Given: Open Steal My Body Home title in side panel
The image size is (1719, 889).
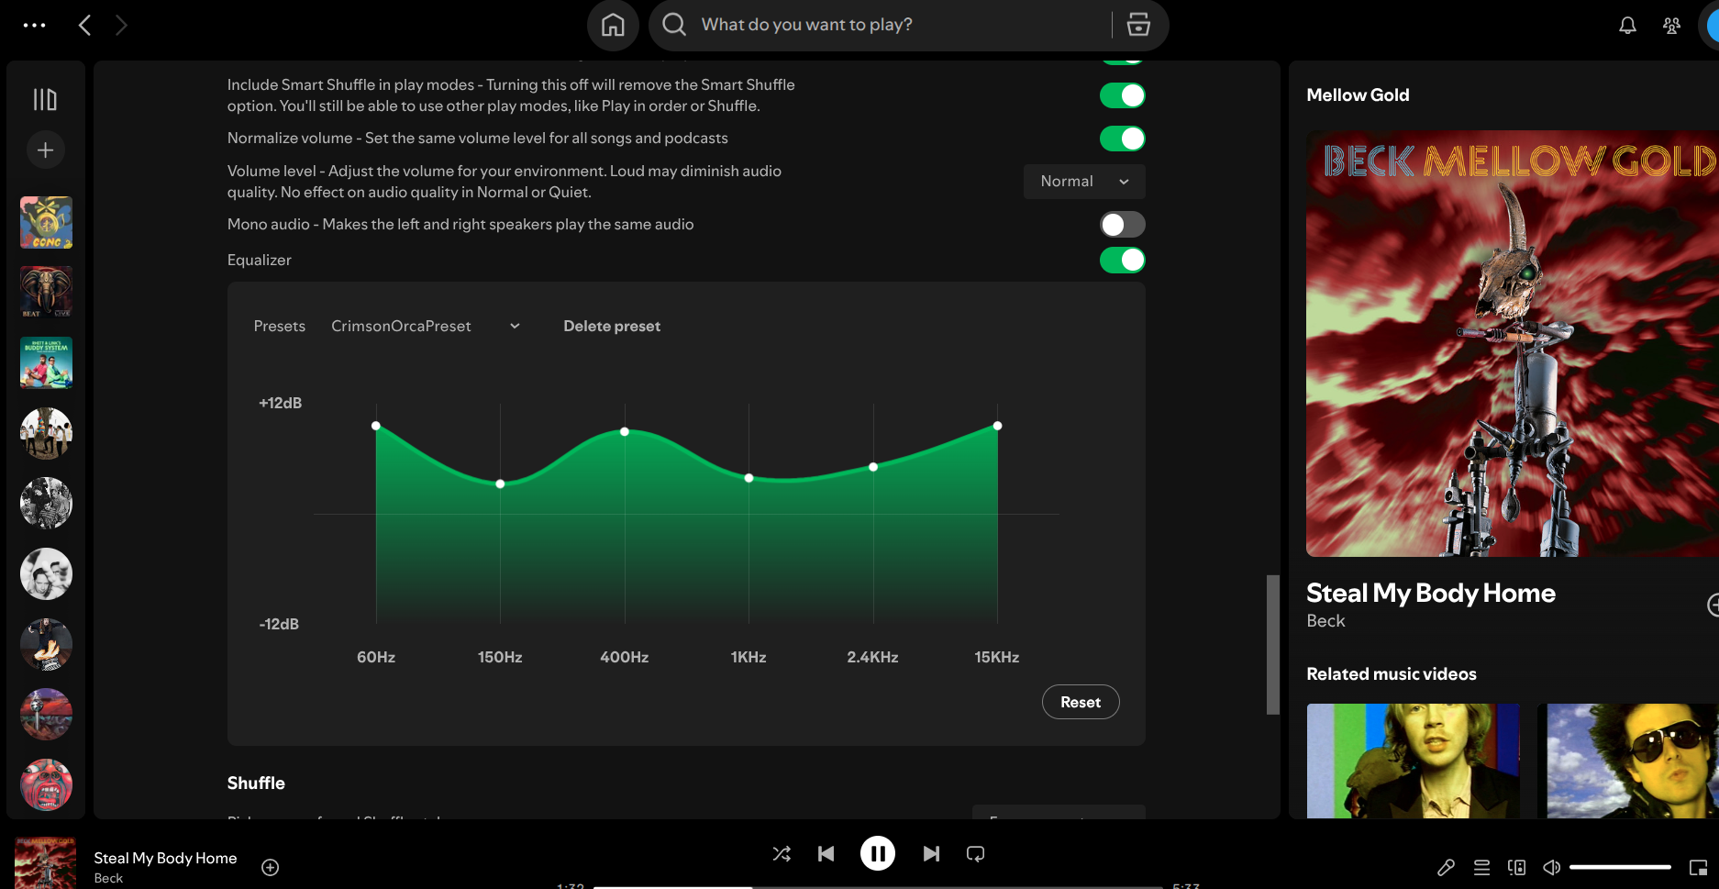Looking at the screenshot, I should coord(1430,593).
